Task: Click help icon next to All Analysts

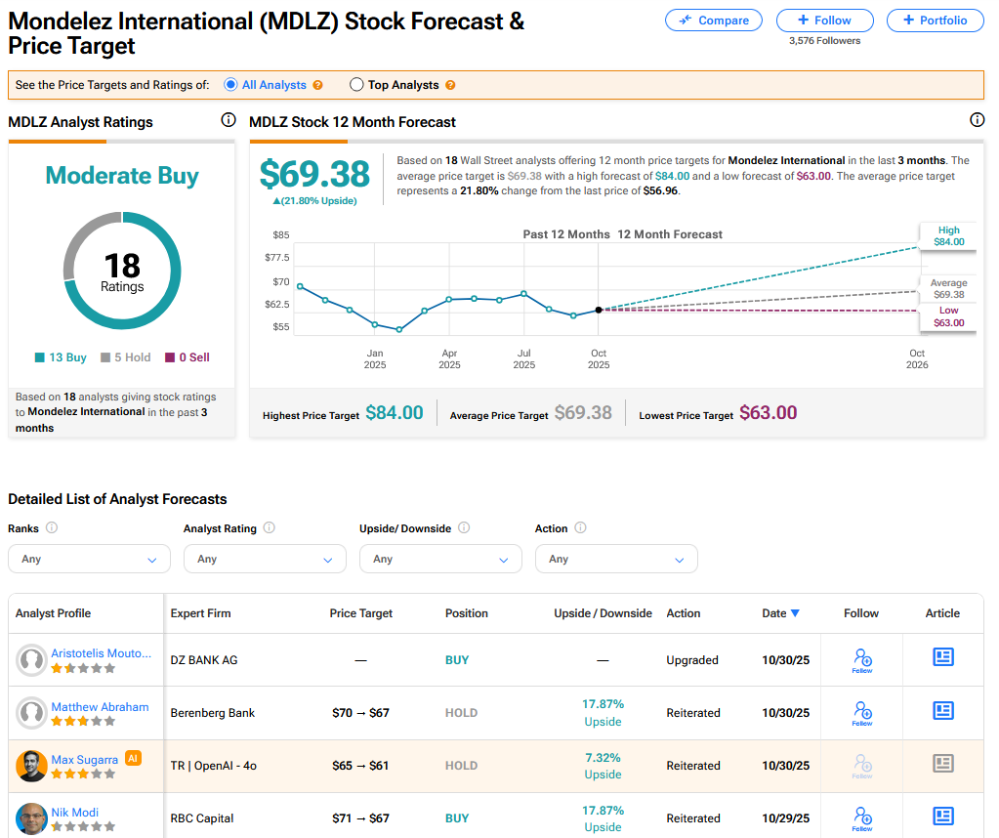Action: pos(317,86)
